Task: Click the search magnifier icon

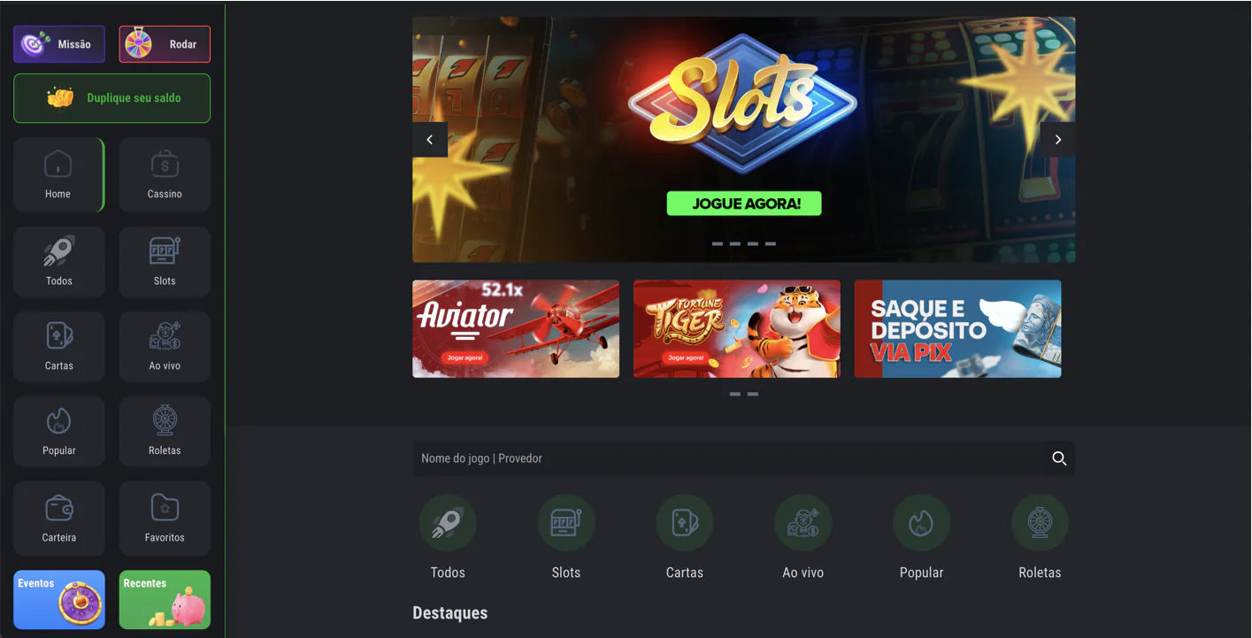Action: pyautogui.click(x=1059, y=458)
